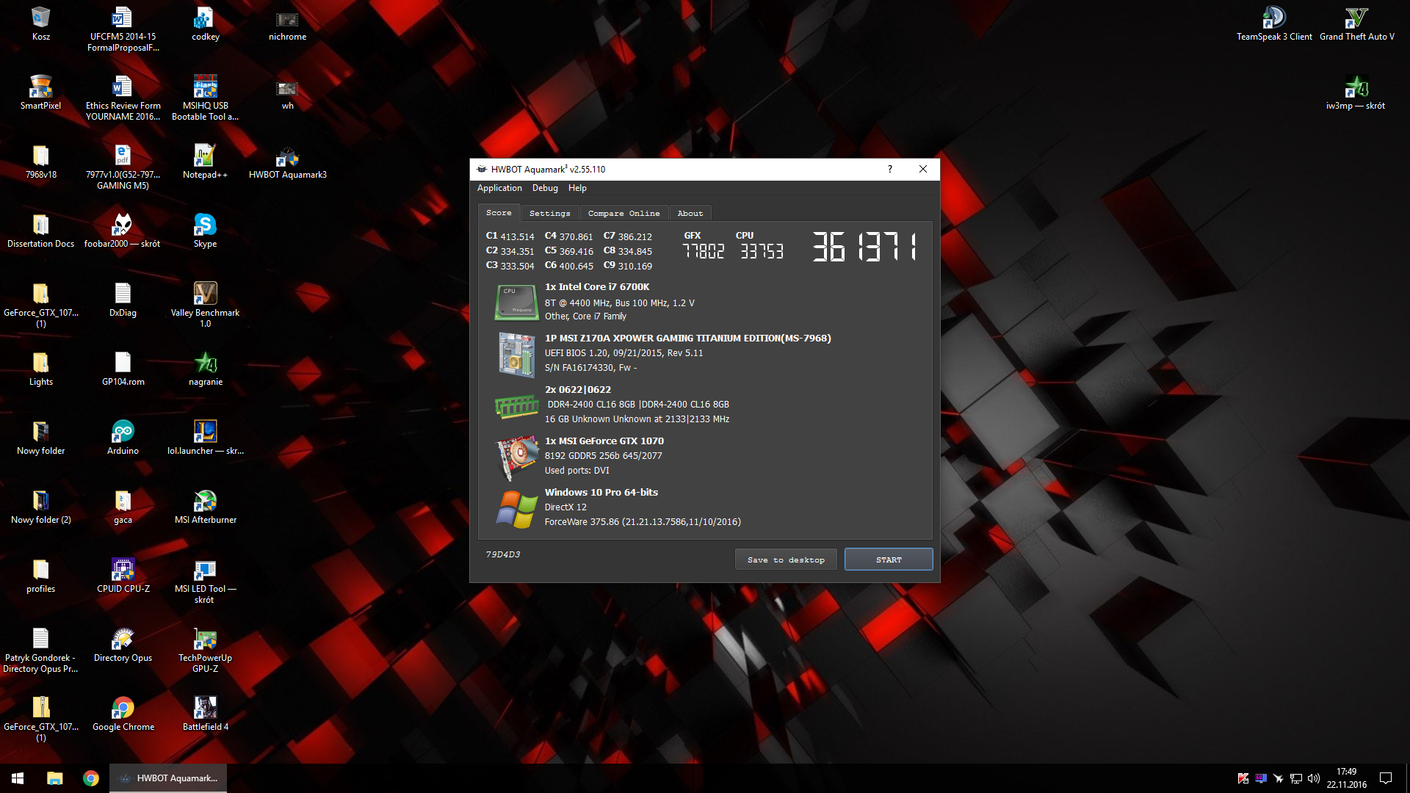This screenshot has height=793, width=1410.
Task: Open network status icon in system tray
Action: 1296,778
